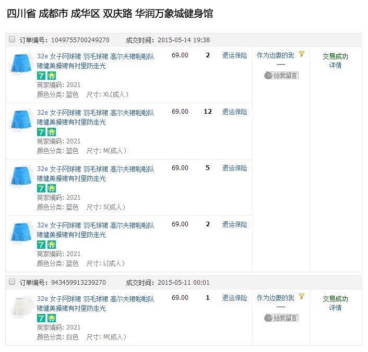Select checkbox for order 943459913239270
The height and width of the screenshot is (352, 368).
(x=12, y=282)
